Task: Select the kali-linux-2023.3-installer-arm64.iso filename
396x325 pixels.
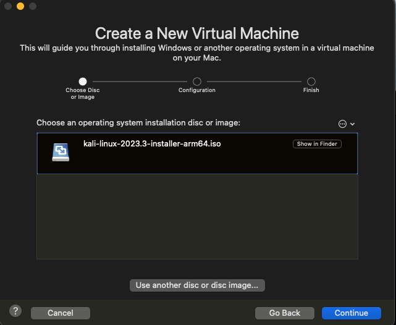Action: pos(152,143)
